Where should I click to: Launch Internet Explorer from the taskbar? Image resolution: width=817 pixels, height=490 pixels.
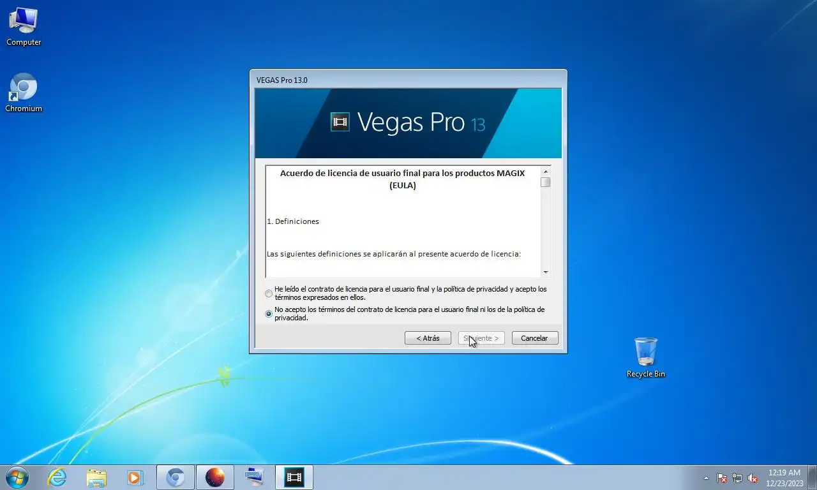[x=57, y=477]
